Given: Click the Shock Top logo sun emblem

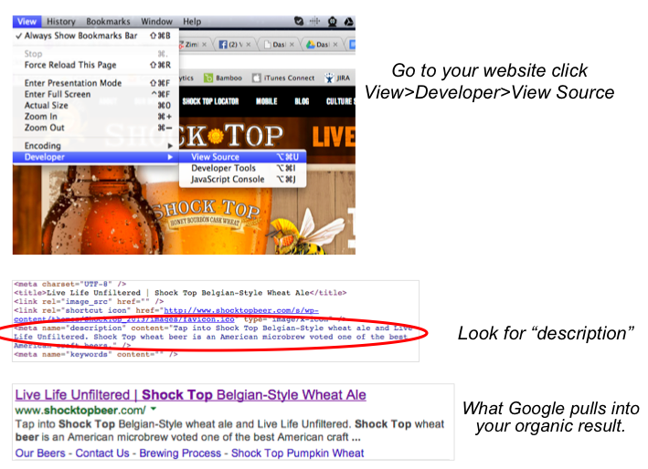Looking at the screenshot, I should (216, 136).
